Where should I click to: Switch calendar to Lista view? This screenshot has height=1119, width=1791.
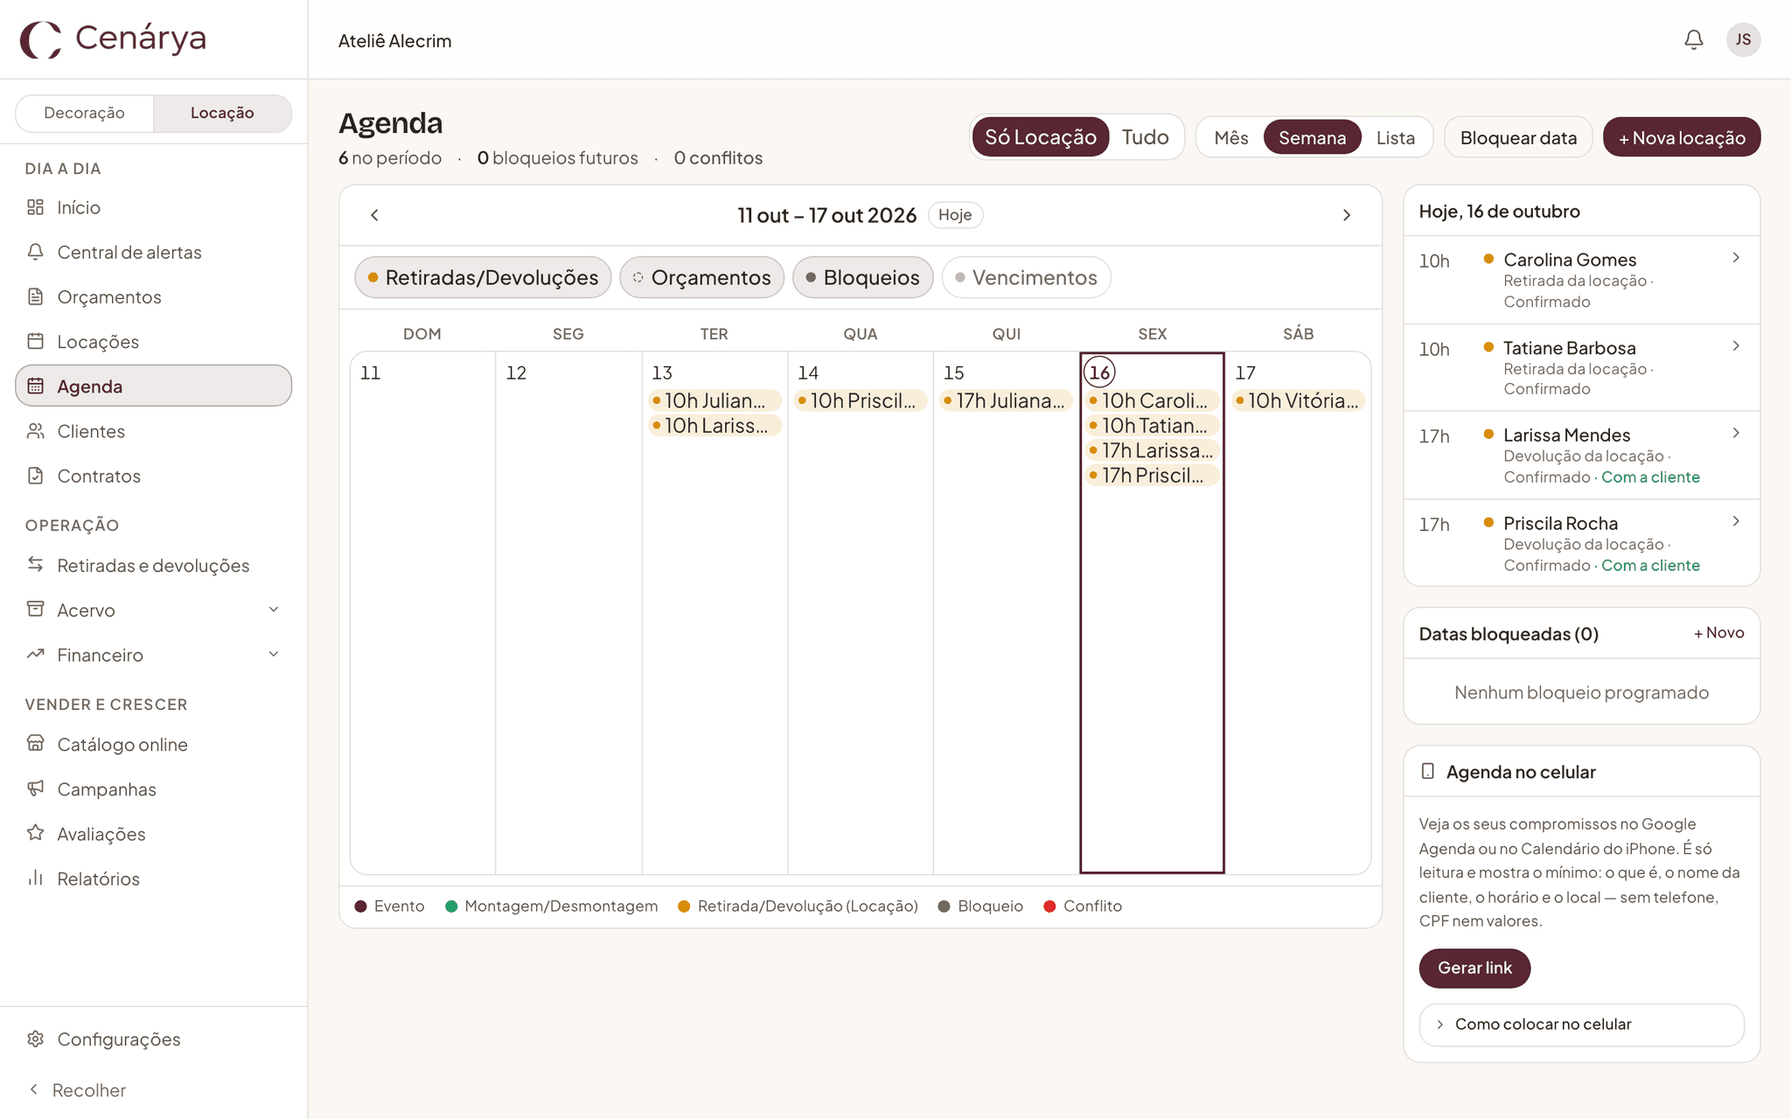(x=1395, y=137)
